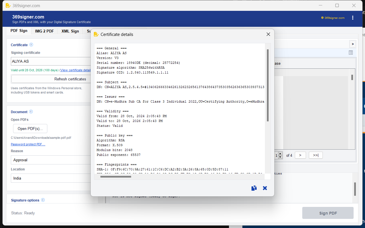Click the Certificate details dialog logo icon
This screenshot has width=365, height=228.
96,34
